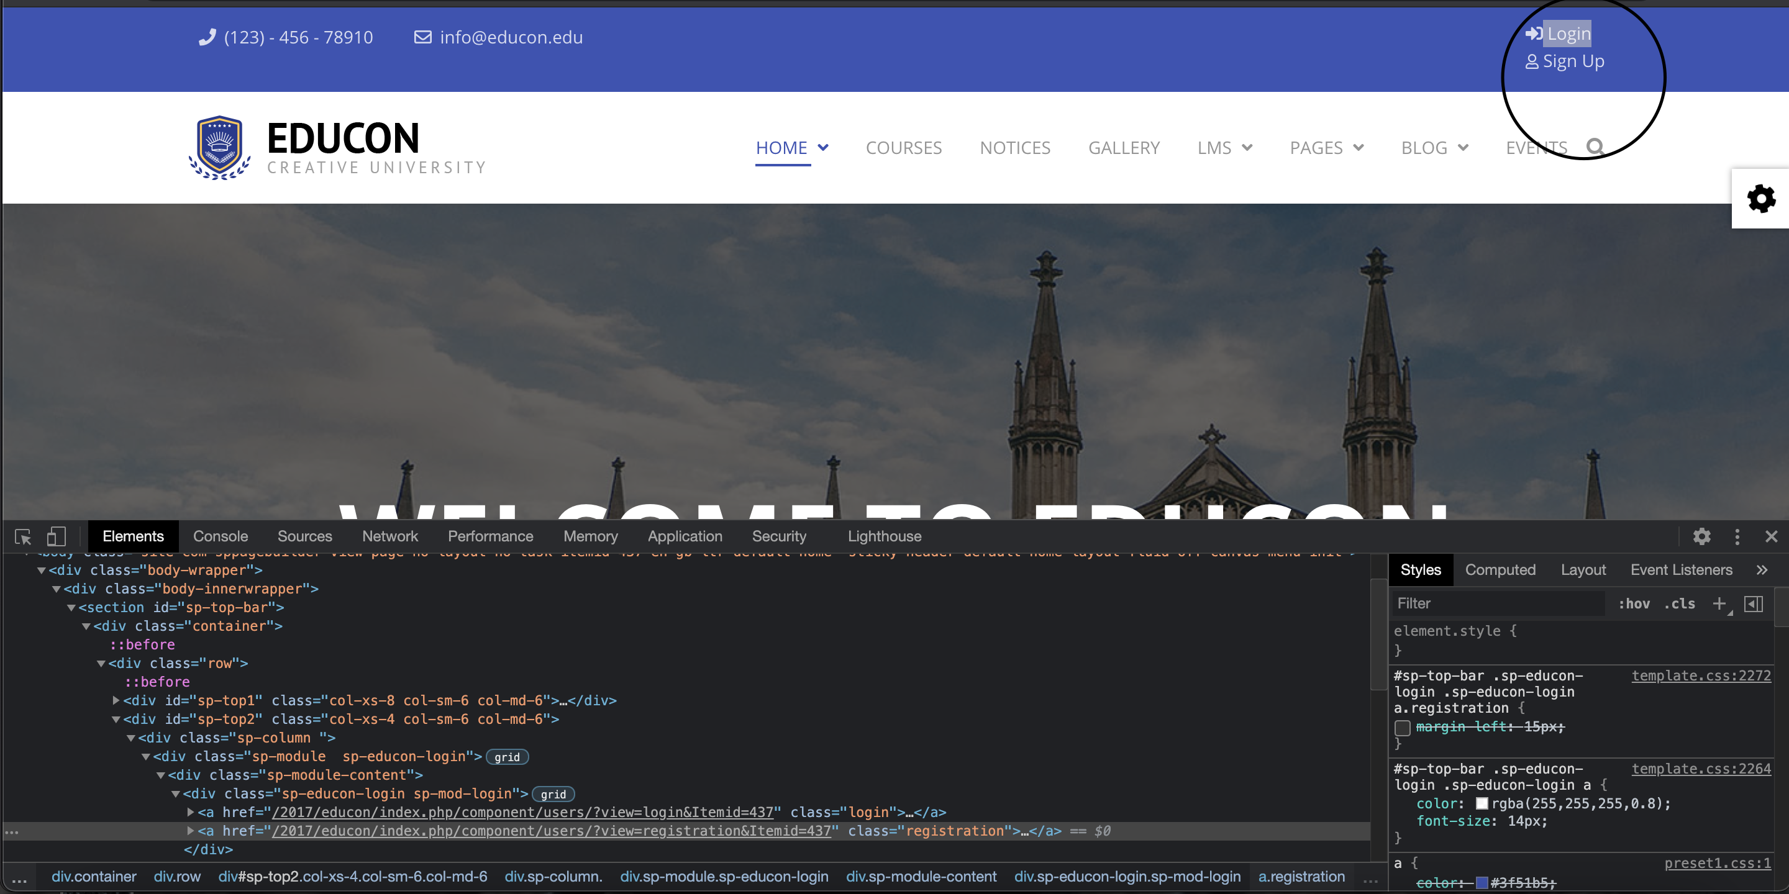The image size is (1789, 894).
Task: Switch to the Console tab
Action: click(x=220, y=536)
